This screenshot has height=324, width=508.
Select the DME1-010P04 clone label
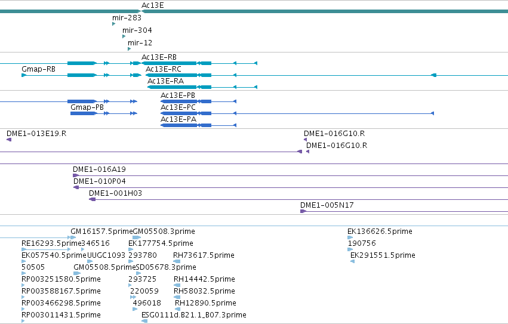(100, 181)
